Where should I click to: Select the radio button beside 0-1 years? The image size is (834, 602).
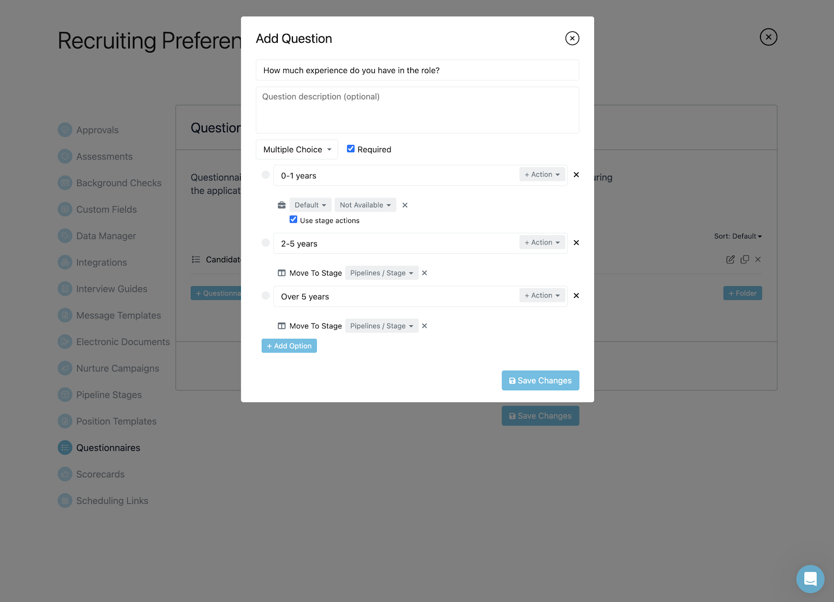click(265, 175)
